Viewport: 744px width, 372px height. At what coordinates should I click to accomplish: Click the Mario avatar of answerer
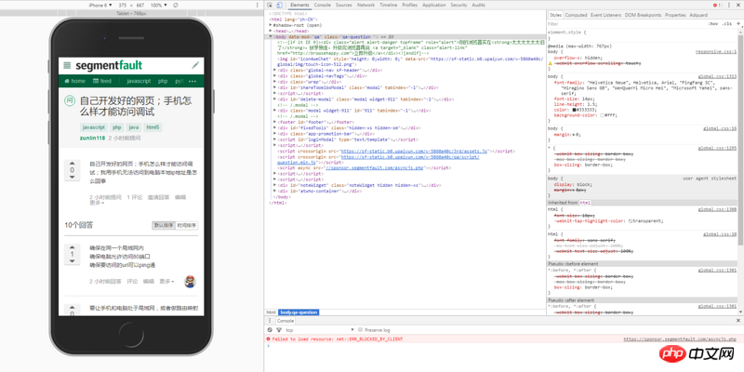(191, 282)
